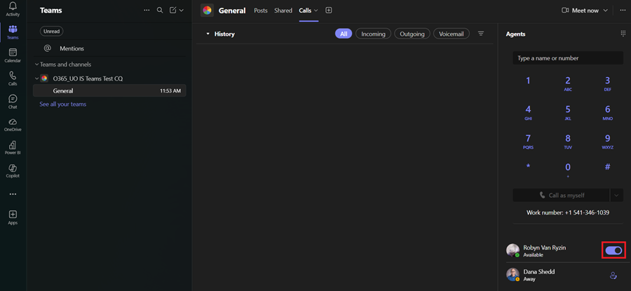Viewport: 631px width, 291px height.
Task: Click the agent icon beside Dana Shedd
Action: click(613, 276)
